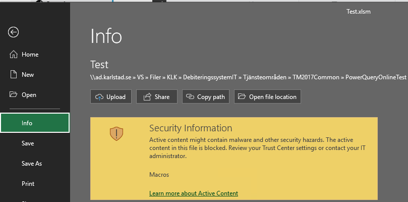Click the Home house icon

[x=14, y=55]
